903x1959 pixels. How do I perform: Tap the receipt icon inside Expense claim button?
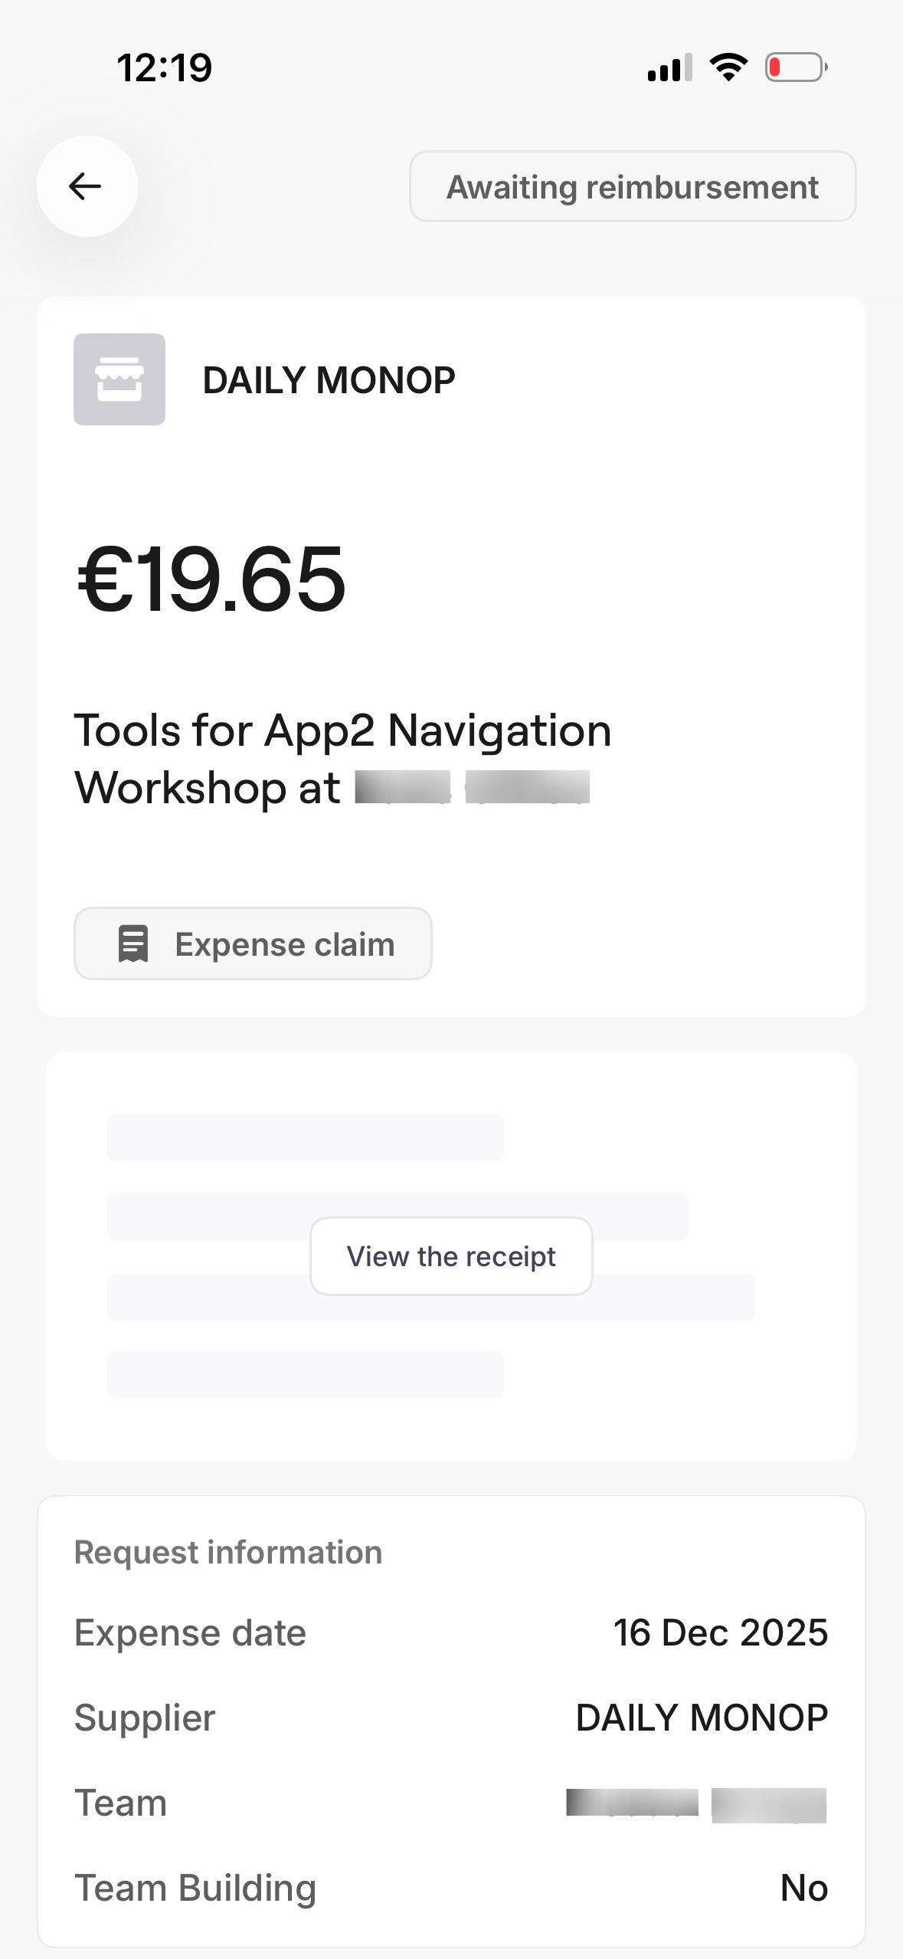132,943
